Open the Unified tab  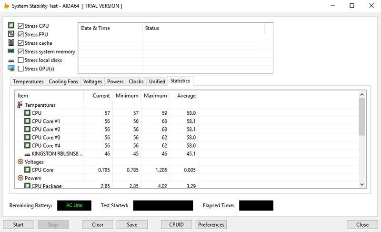point(157,81)
